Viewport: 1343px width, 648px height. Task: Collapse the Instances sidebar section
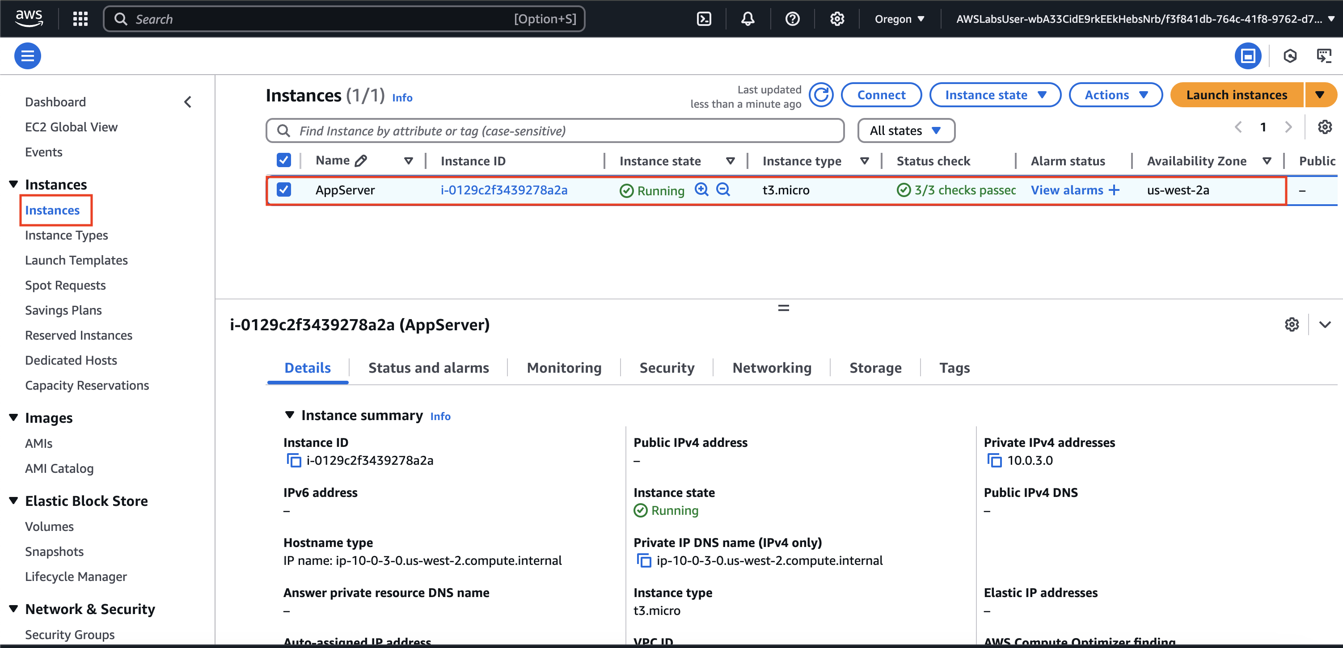pos(13,184)
